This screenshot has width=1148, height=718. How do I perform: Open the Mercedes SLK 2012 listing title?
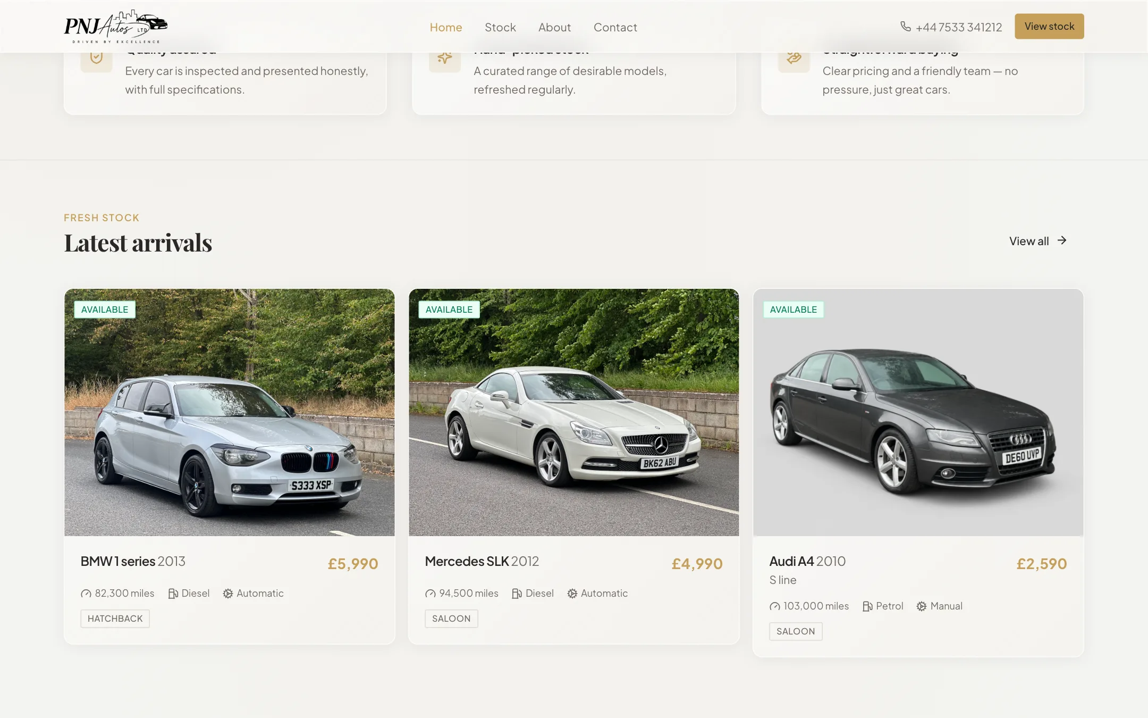pos(482,561)
